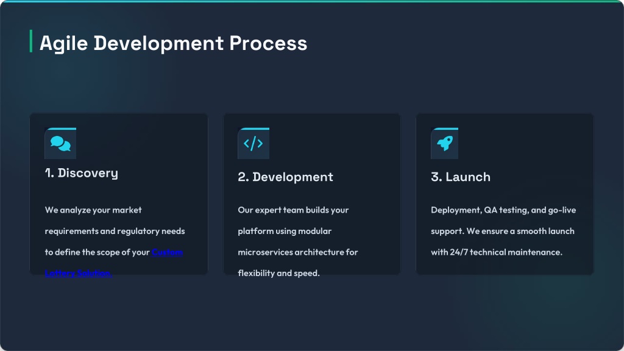Click the "Our expert team builds your" line
Image resolution: width=624 pixels, height=351 pixels.
(293, 210)
